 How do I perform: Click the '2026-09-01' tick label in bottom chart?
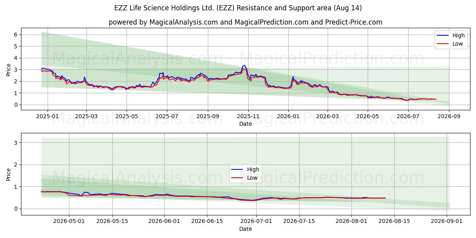point(447,221)
